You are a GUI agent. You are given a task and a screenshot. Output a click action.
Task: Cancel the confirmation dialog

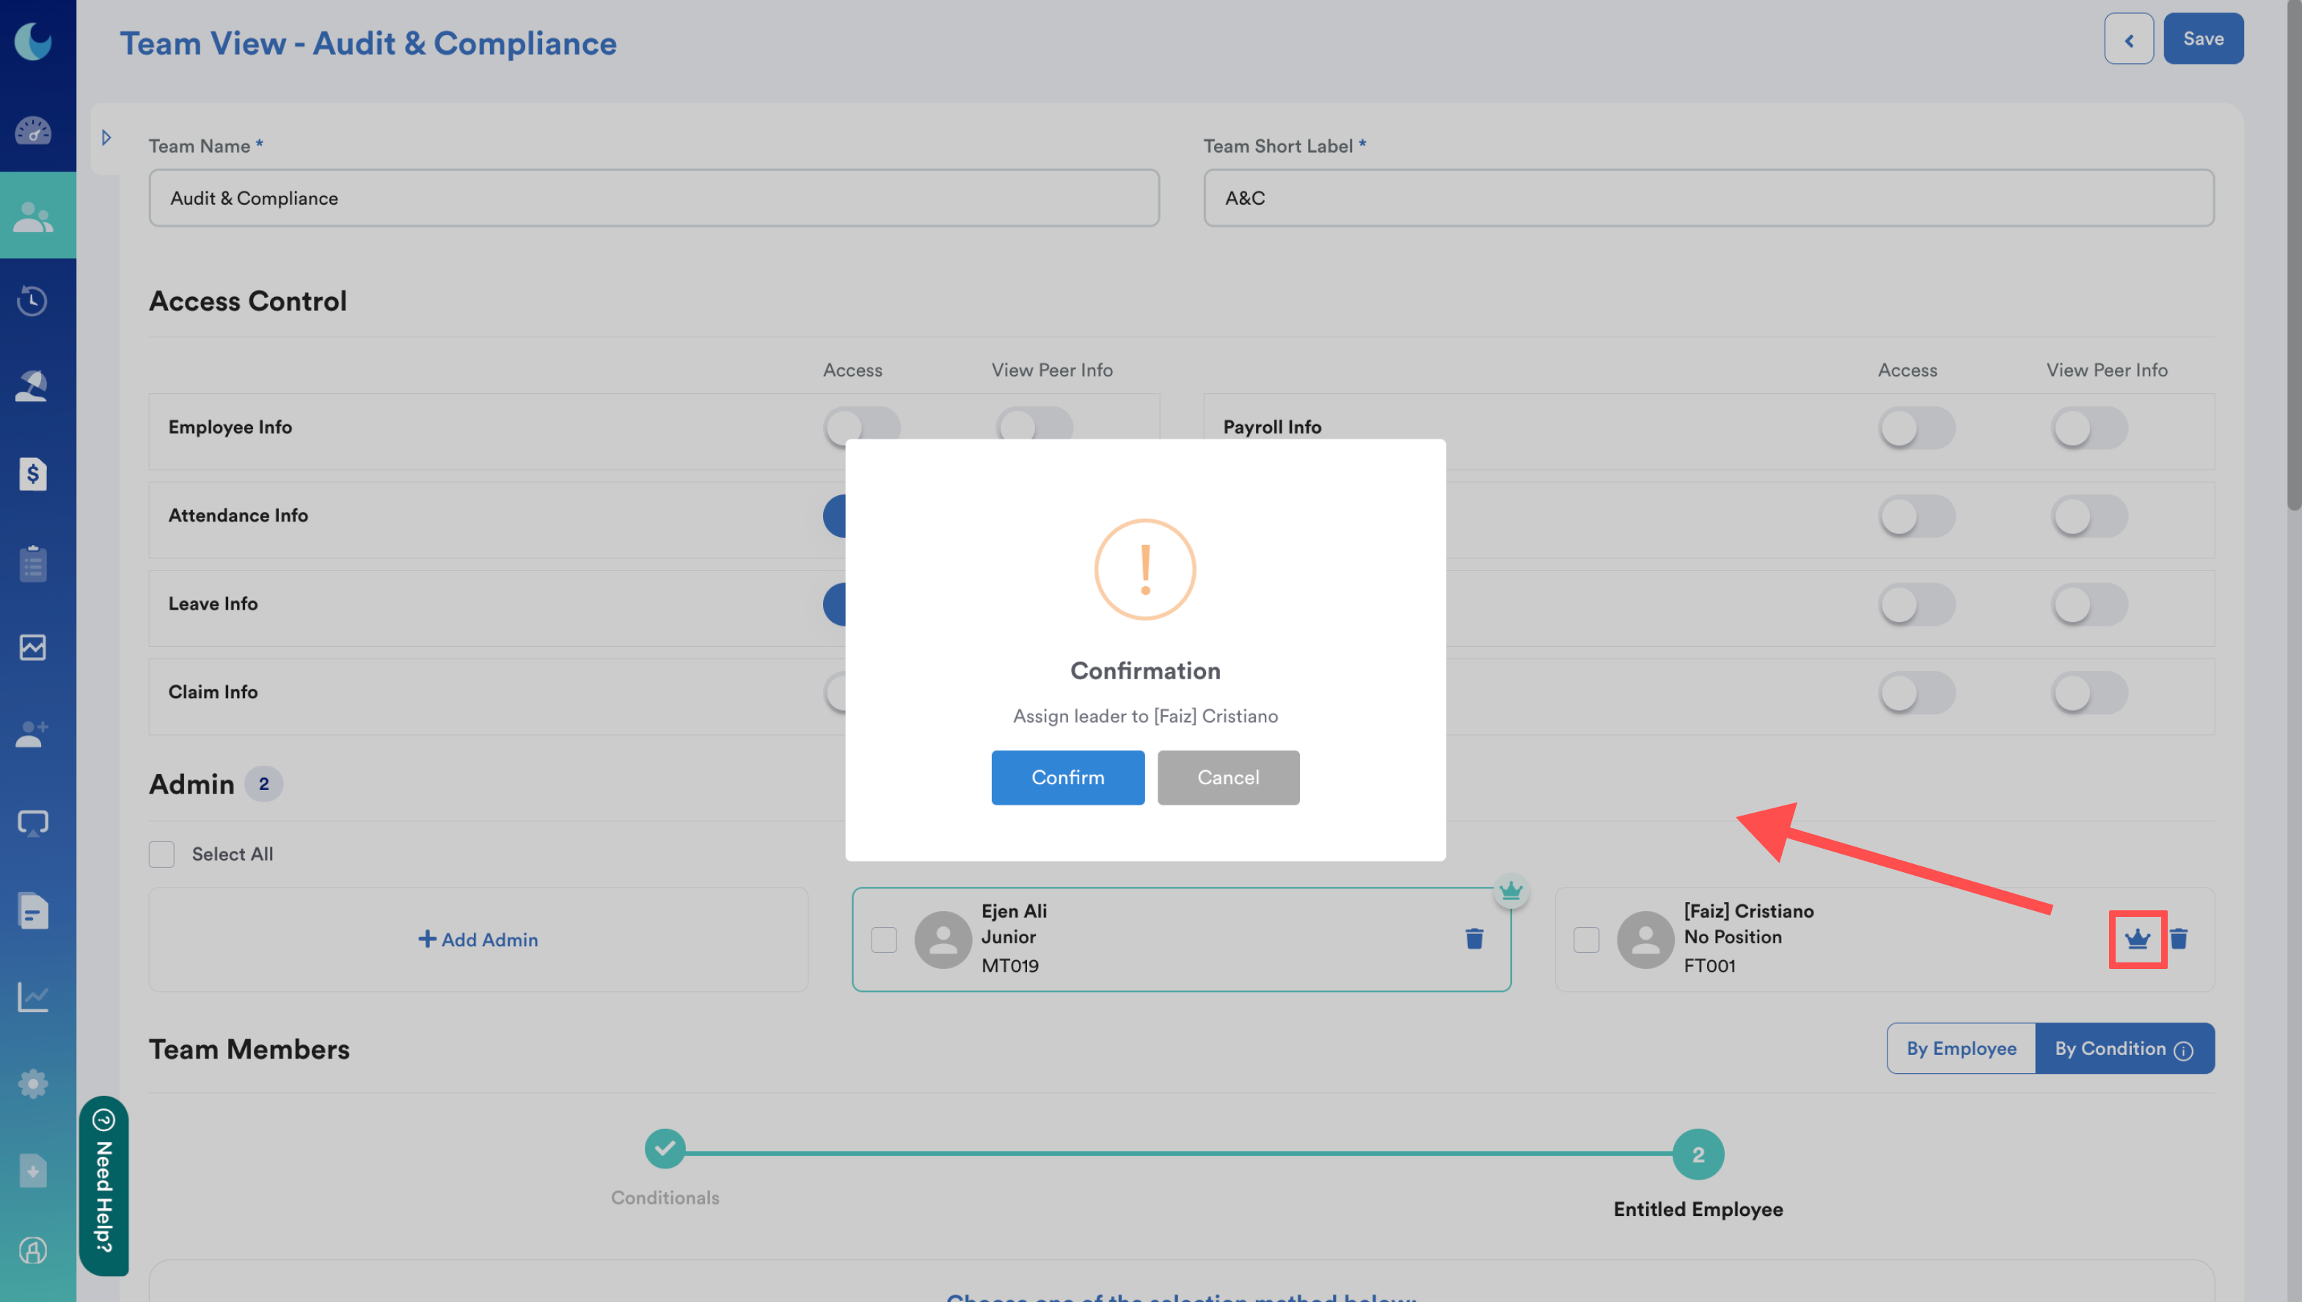(1227, 777)
